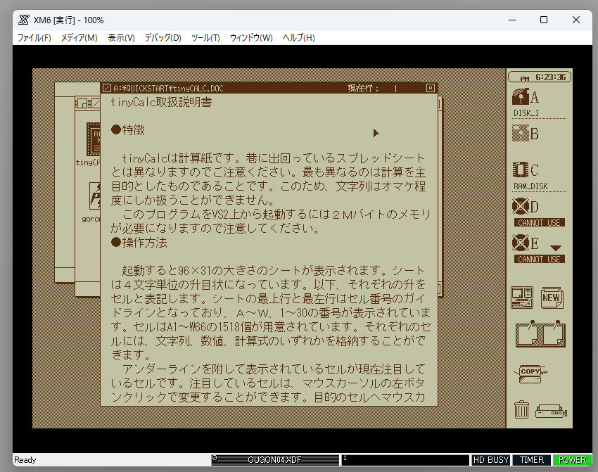
Task: Open the メディア(M) menu
Action: coord(79,38)
